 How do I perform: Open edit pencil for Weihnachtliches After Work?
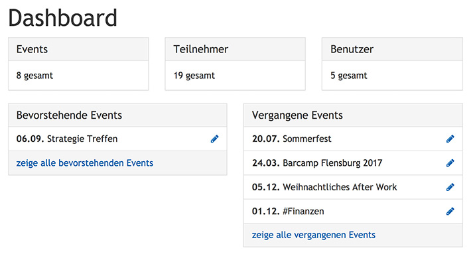coord(450,187)
